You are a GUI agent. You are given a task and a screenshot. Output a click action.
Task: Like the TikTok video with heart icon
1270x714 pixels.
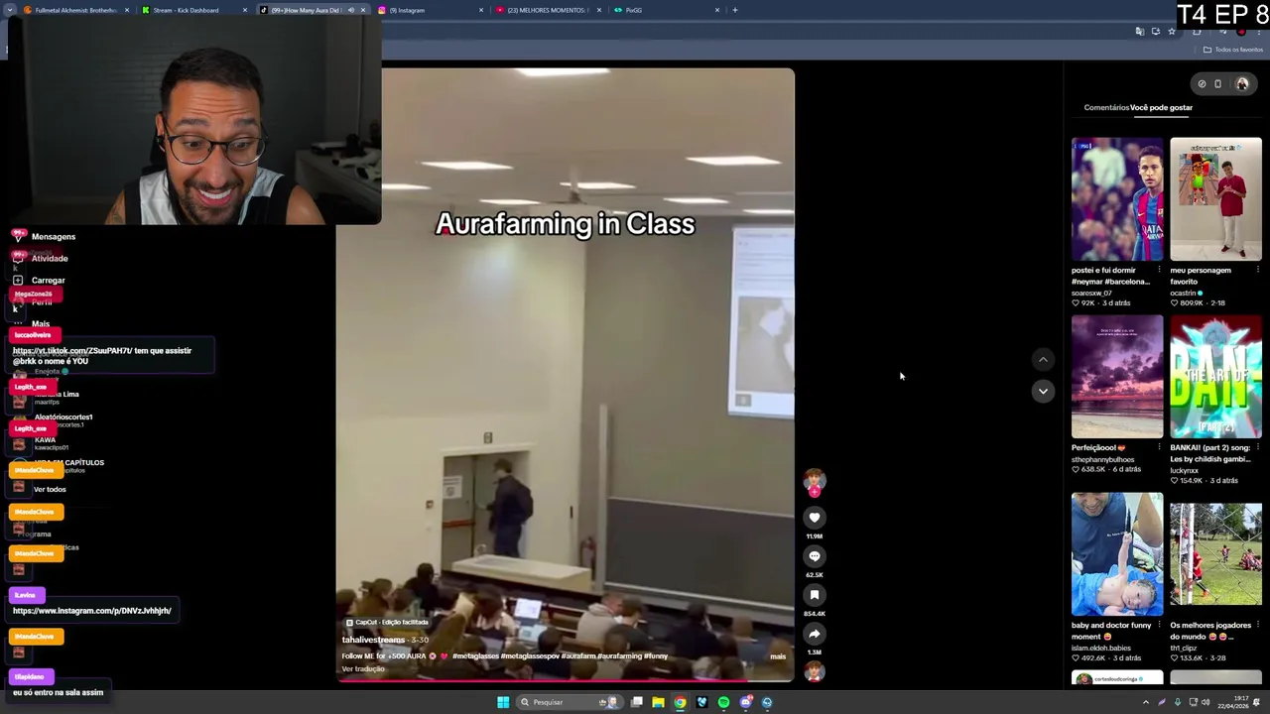814,518
